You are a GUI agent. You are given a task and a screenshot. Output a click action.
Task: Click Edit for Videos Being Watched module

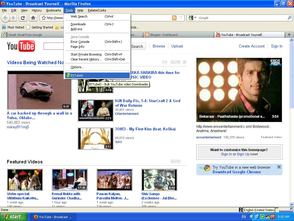coord(165,62)
